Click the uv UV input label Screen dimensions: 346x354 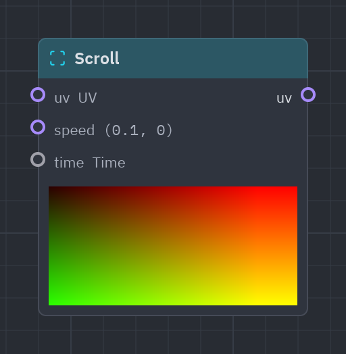[x=76, y=98]
